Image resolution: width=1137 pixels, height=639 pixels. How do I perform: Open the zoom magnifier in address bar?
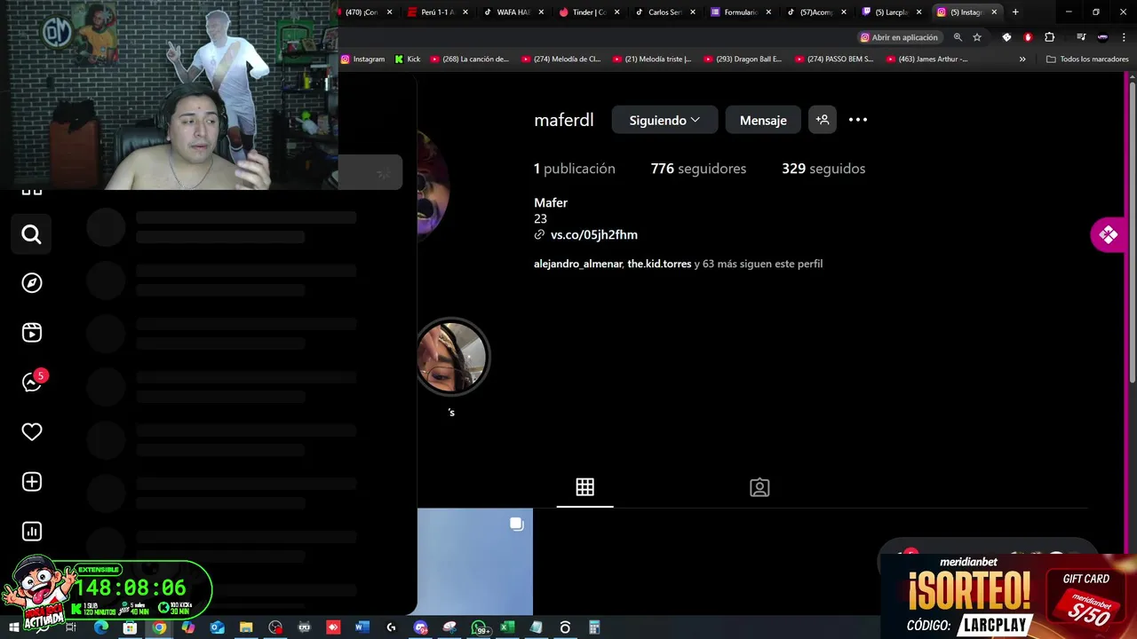(x=958, y=37)
